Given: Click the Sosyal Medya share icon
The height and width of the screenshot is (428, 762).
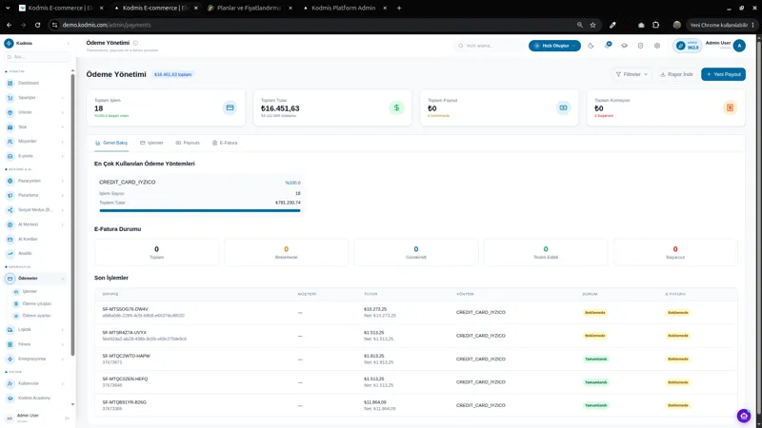Looking at the screenshot, I should [x=10, y=209].
